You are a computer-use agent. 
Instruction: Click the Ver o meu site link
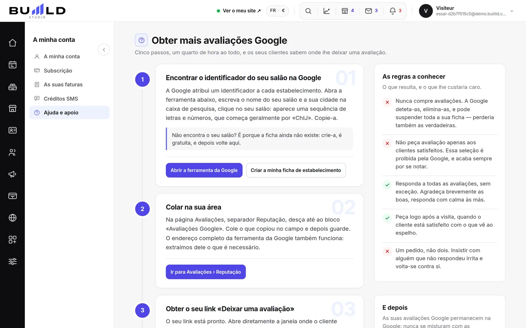(x=239, y=11)
